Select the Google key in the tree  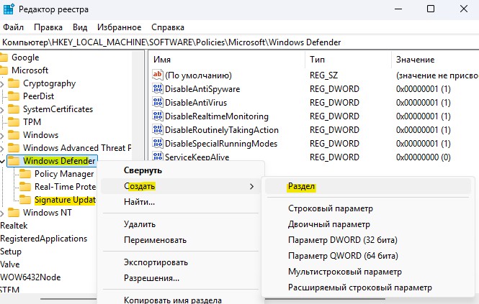click(x=25, y=57)
